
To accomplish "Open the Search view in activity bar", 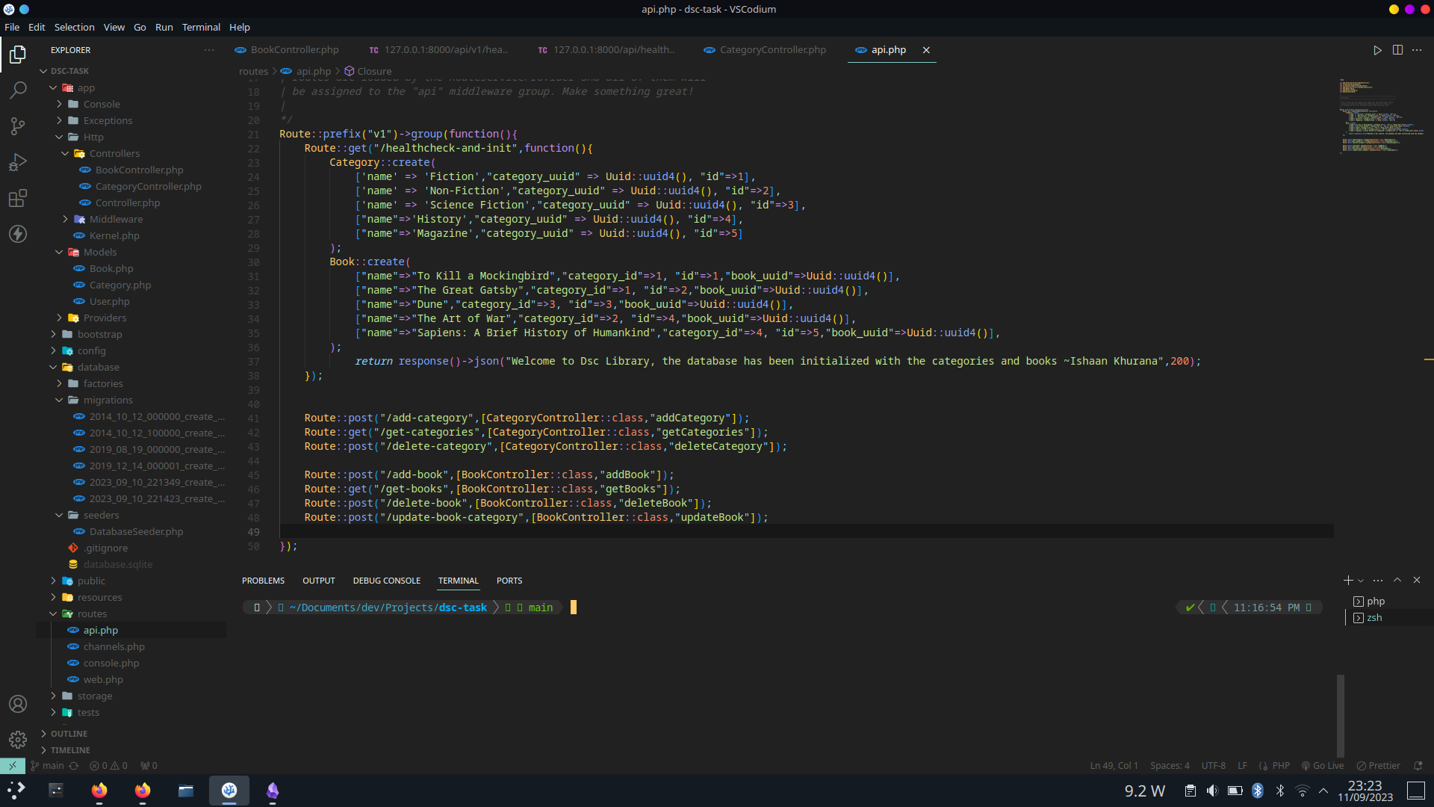I will [18, 90].
